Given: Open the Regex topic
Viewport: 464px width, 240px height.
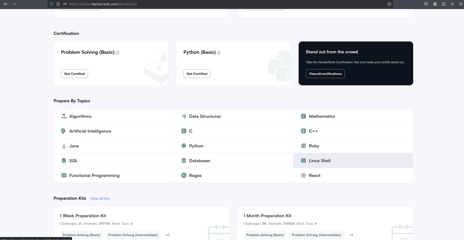Looking at the screenshot, I should point(233,175).
